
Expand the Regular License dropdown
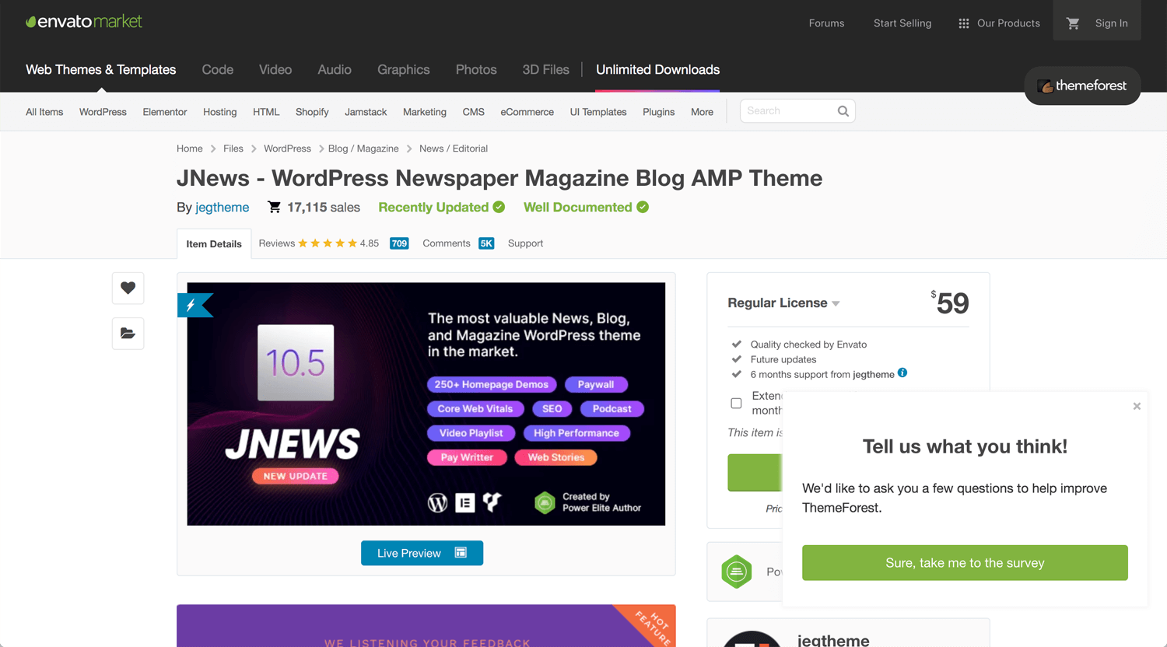(x=783, y=303)
